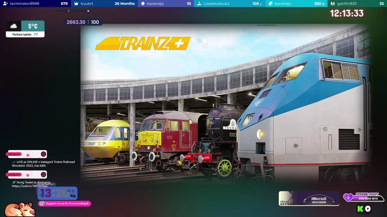Click the tip icon beside lukaskukkuk2
This screenshot has height=217, width=387.
(x=199, y=4)
